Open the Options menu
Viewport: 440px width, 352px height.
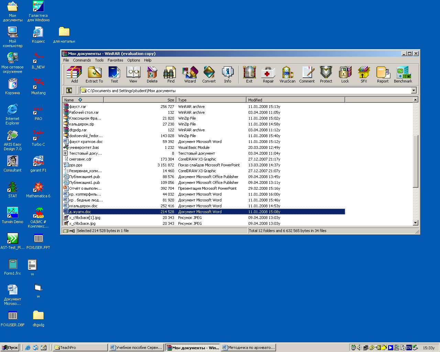click(x=134, y=60)
